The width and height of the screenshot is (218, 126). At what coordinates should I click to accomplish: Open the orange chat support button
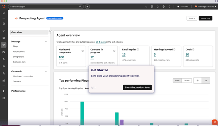pyautogui.click(x=215, y=122)
